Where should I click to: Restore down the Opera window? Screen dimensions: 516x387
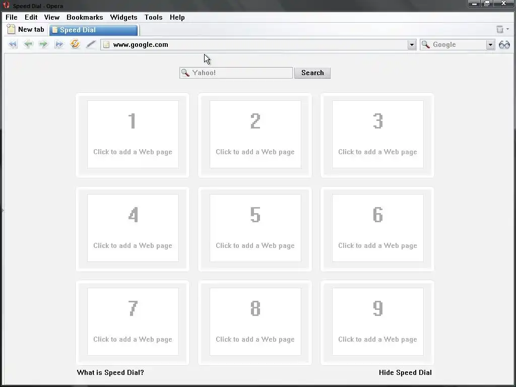[487, 4]
